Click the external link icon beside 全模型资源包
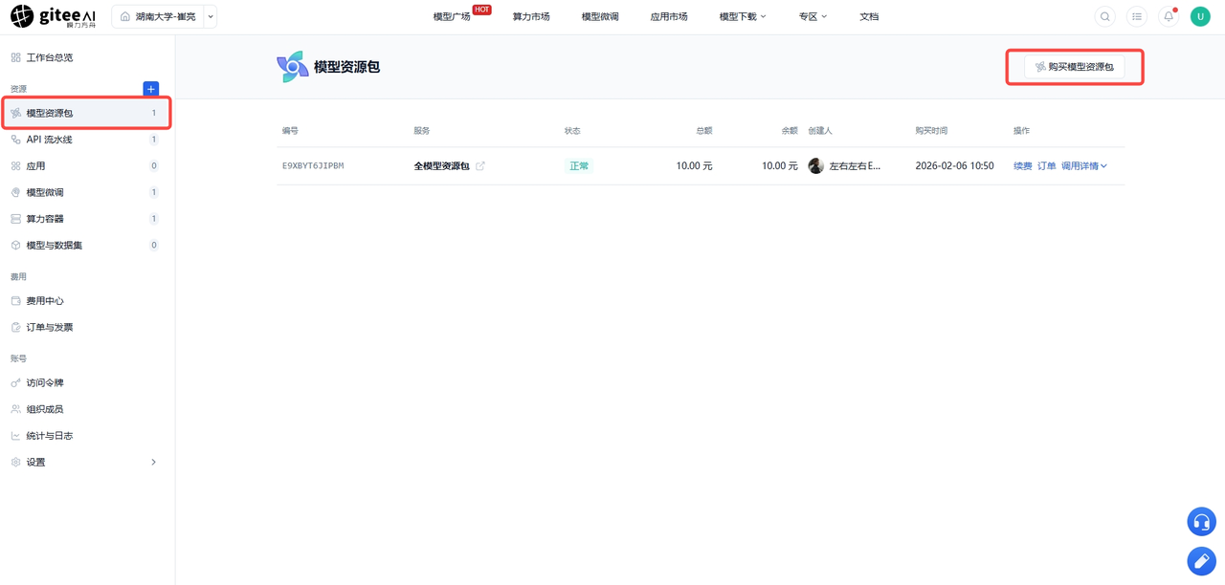Screen dimensions: 1225x585 480,166
